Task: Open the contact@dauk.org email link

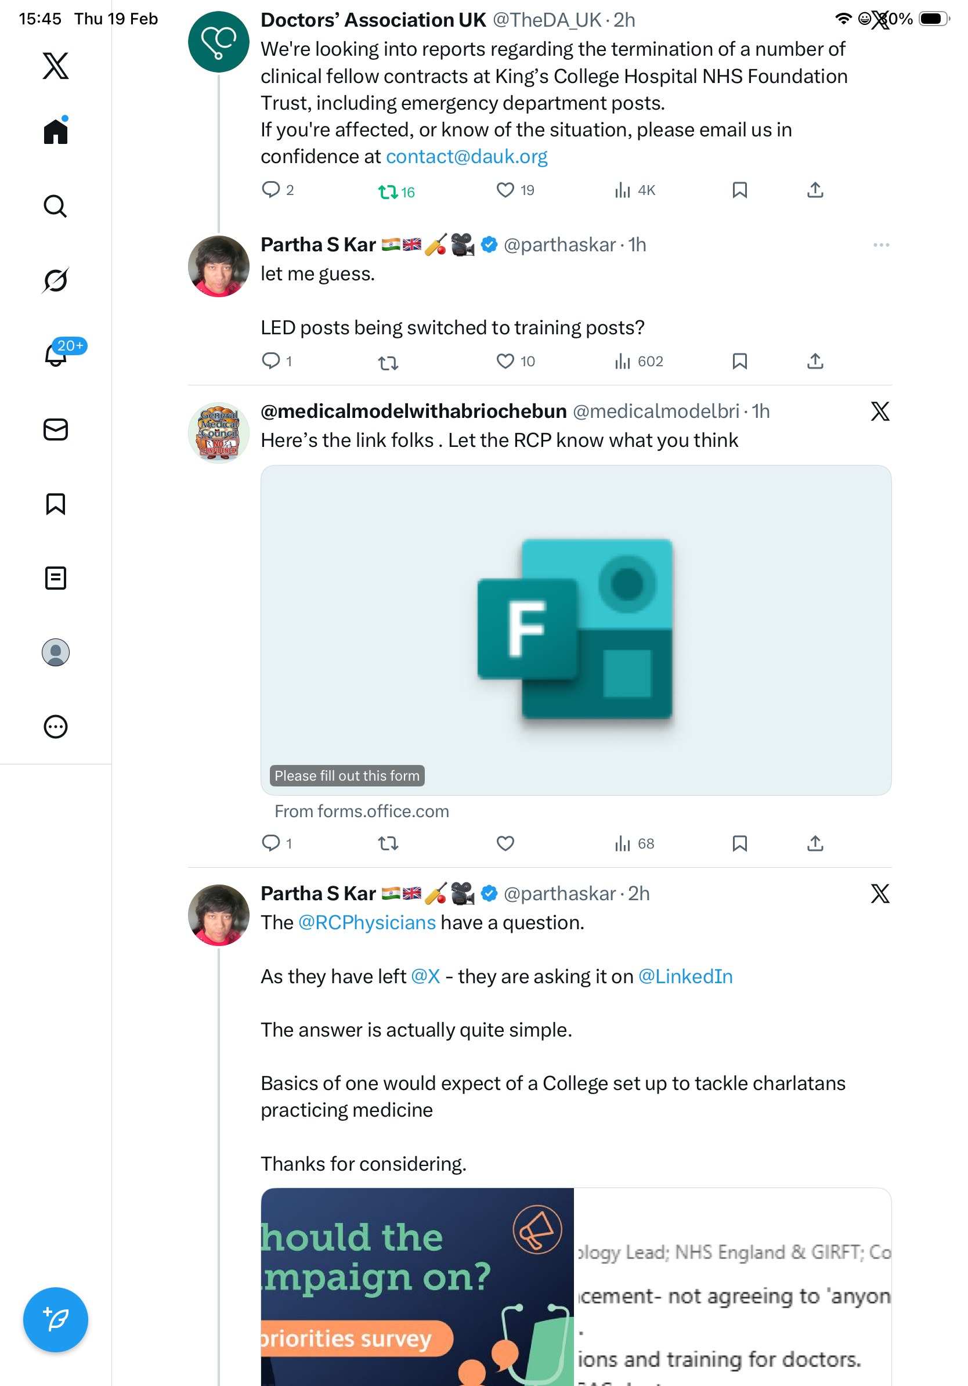Action: click(467, 157)
